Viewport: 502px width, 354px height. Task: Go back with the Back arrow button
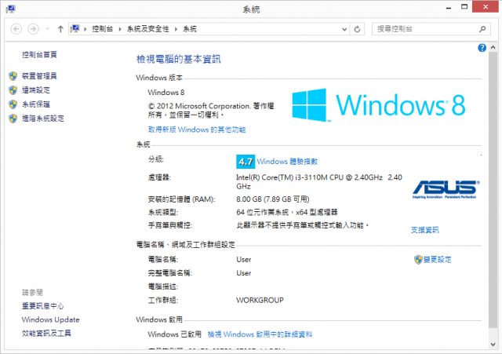click(x=16, y=29)
